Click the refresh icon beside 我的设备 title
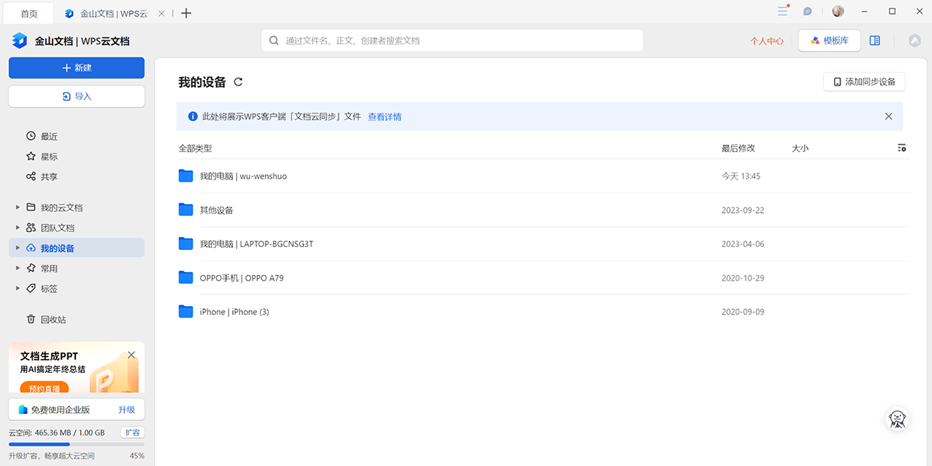This screenshot has width=932, height=466. coord(238,82)
